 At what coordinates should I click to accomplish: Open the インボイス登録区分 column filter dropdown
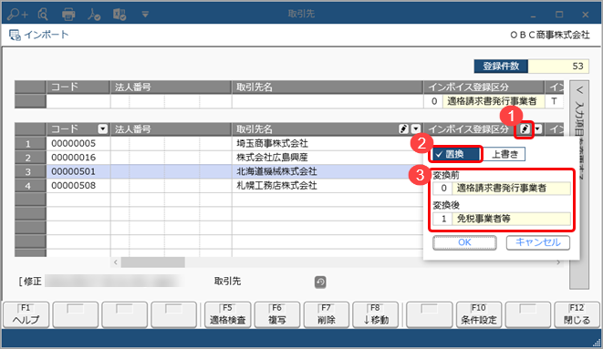coord(538,129)
